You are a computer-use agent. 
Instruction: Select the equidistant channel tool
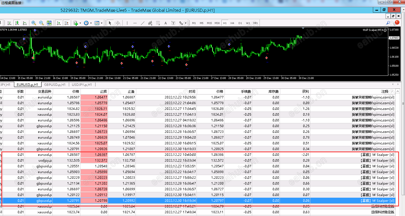tap(150, 23)
